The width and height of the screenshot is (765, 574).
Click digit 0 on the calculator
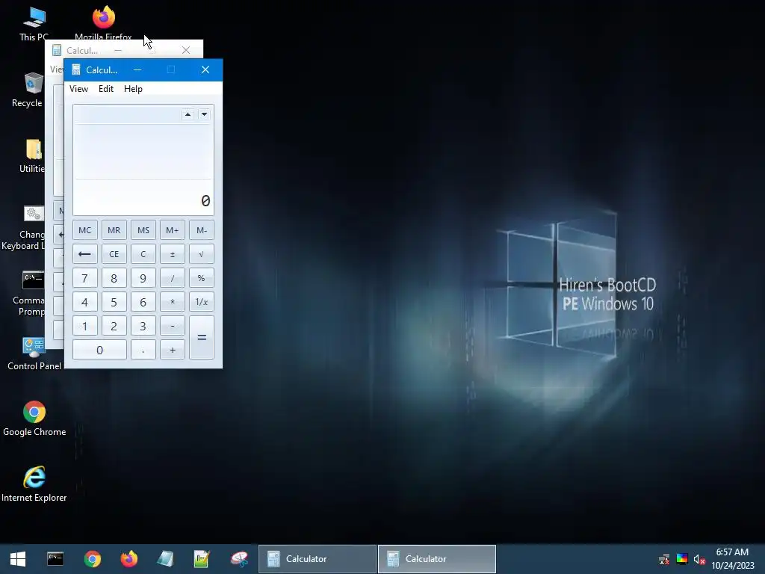click(99, 350)
